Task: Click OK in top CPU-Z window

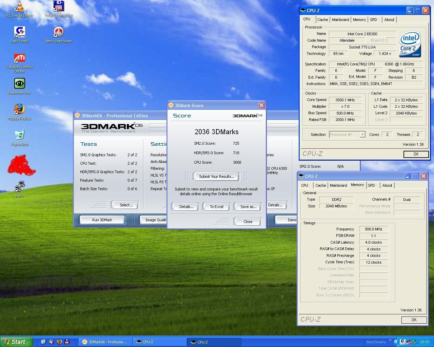Action: coord(416,154)
